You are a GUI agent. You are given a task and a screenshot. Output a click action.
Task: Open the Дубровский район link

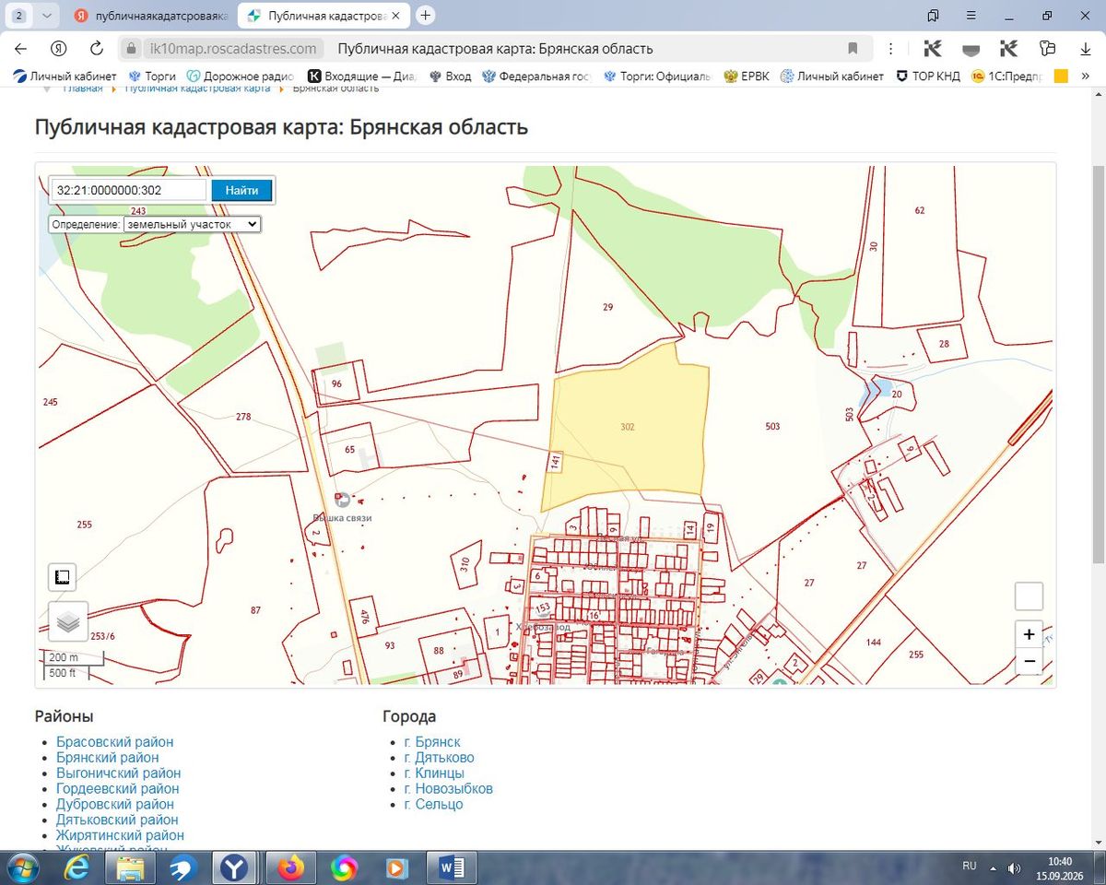(x=115, y=805)
